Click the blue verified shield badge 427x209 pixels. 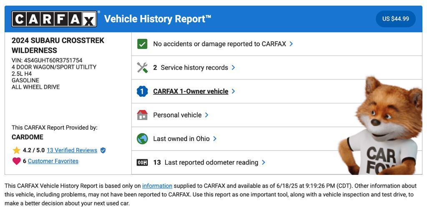click(103, 150)
